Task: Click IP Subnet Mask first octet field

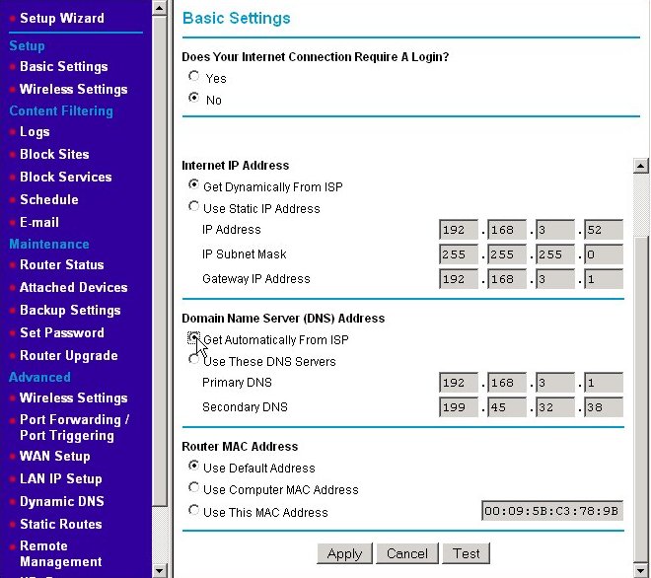Action: tap(459, 254)
